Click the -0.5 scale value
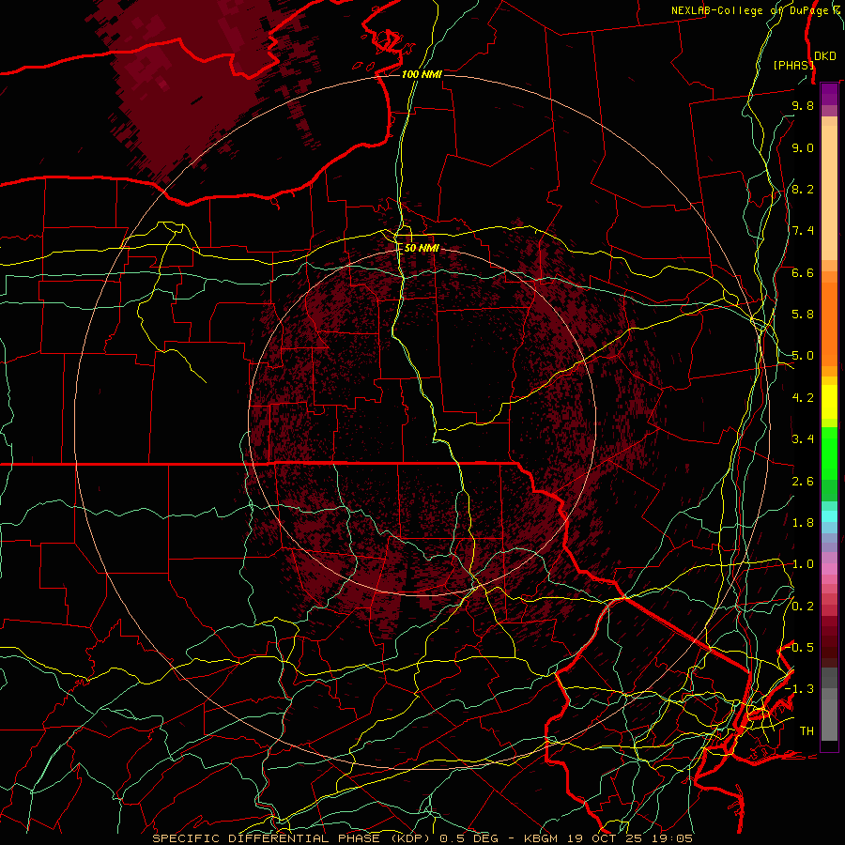The height and width of the screenshot is (845, 845). coord(800,647)
